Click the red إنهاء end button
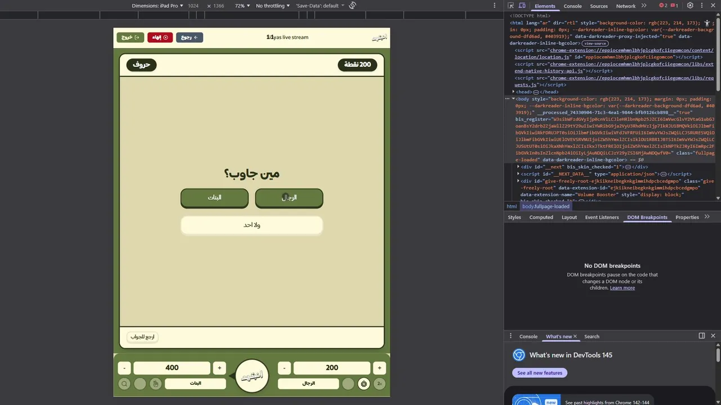Viewport: 721px width, 405px height. [160, 37]
